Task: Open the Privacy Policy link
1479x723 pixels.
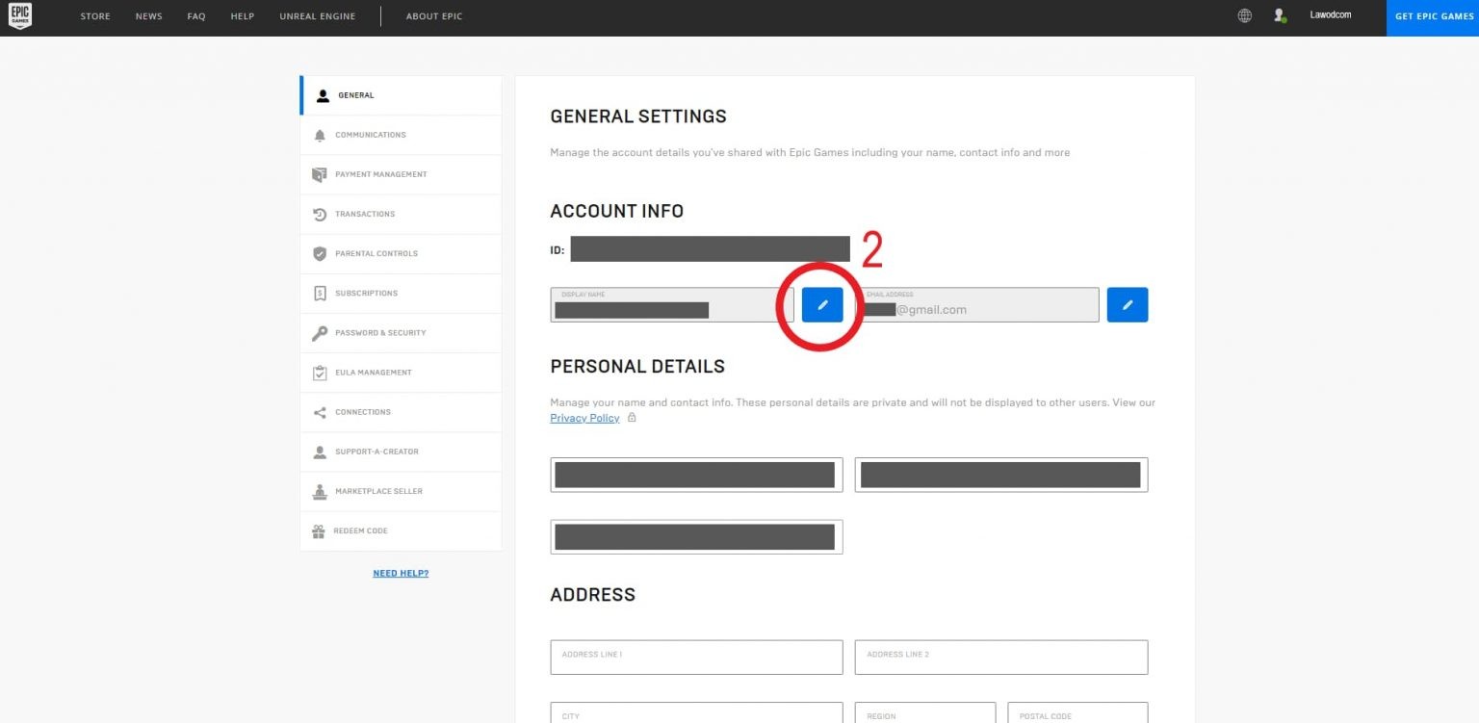Action: (x=584, y=417)
